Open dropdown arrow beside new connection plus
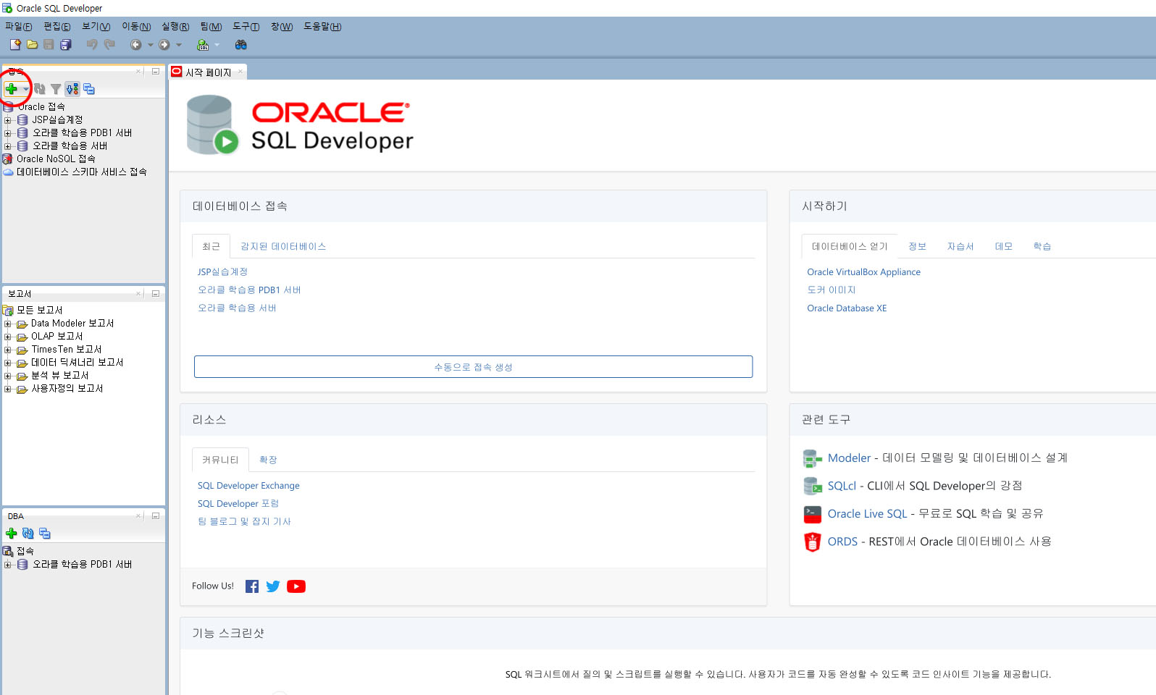This screenshot has width=1156, height=695. [x=25, y=89]
